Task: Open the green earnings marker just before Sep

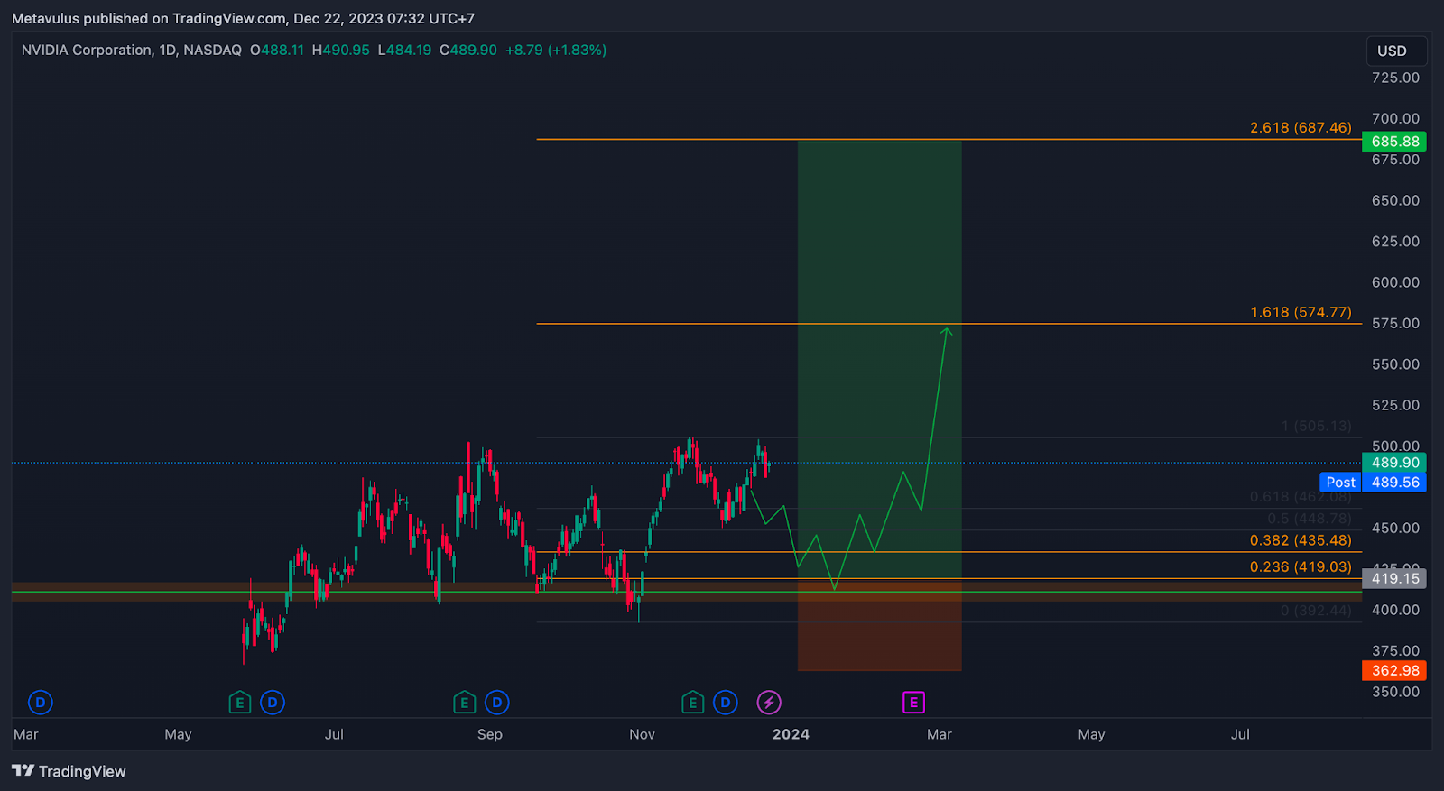Action: click(x=465, y=702)
